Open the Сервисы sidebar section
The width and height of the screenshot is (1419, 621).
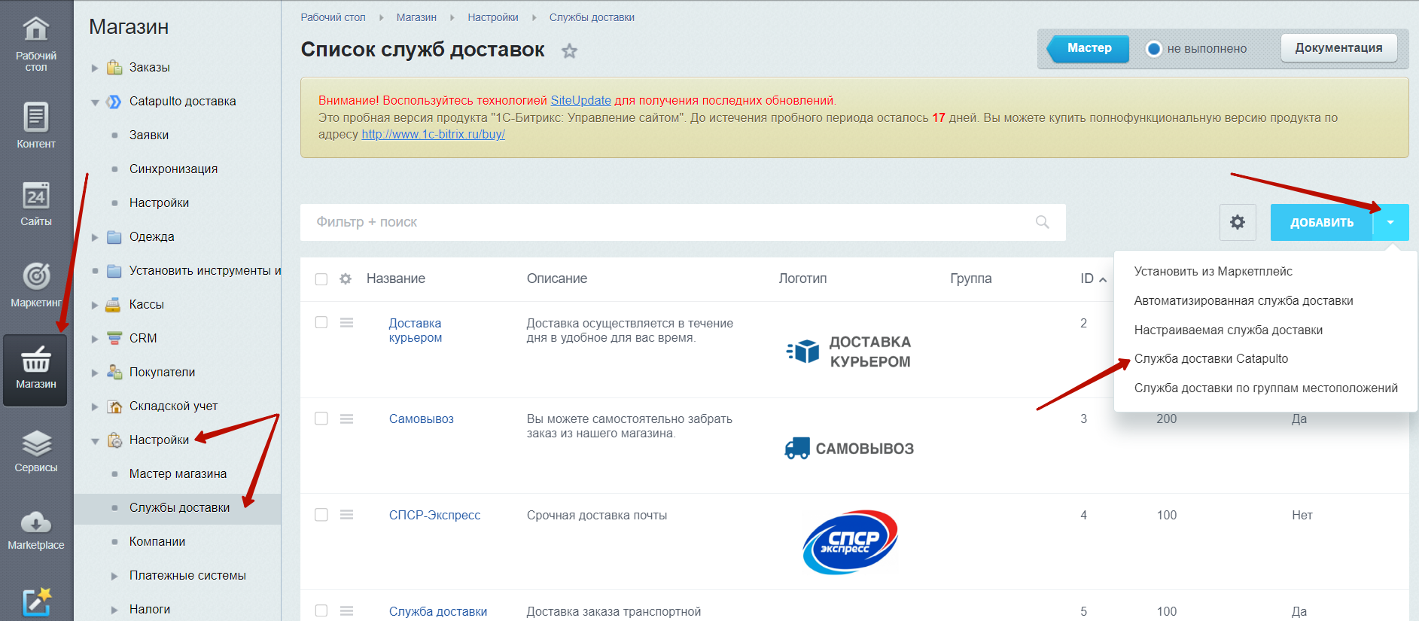tap(36, 450)
